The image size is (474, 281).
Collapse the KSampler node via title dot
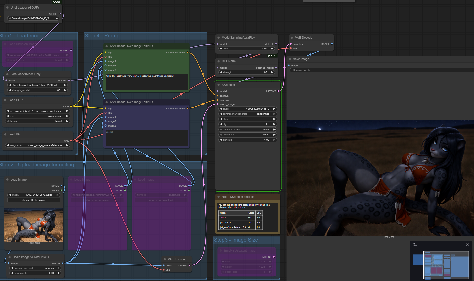click(218, 85)
